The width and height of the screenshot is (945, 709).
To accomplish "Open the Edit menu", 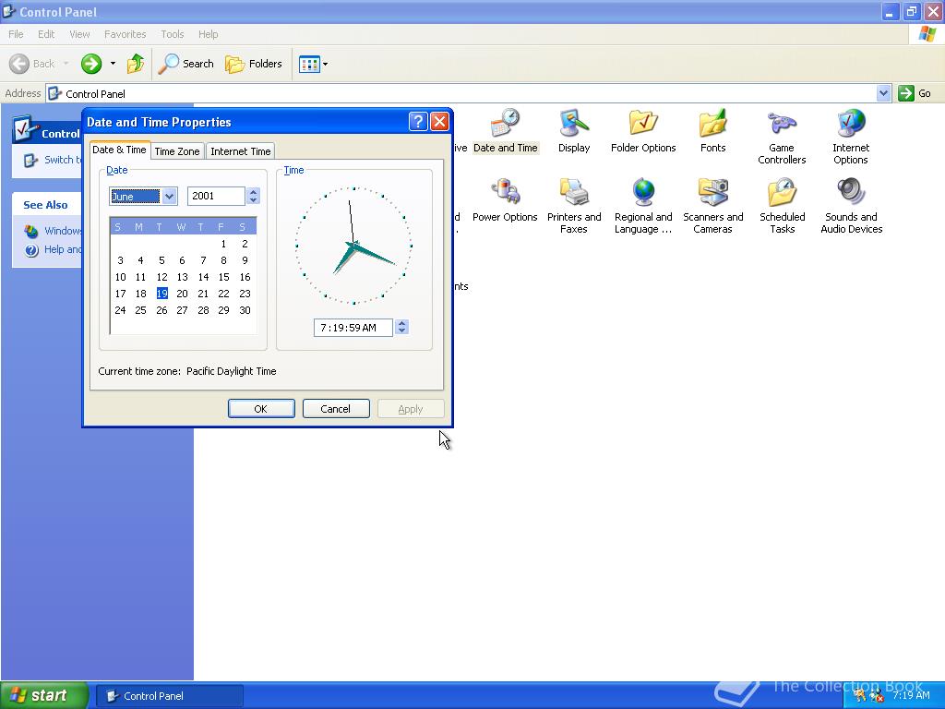I will pos(46,34).
